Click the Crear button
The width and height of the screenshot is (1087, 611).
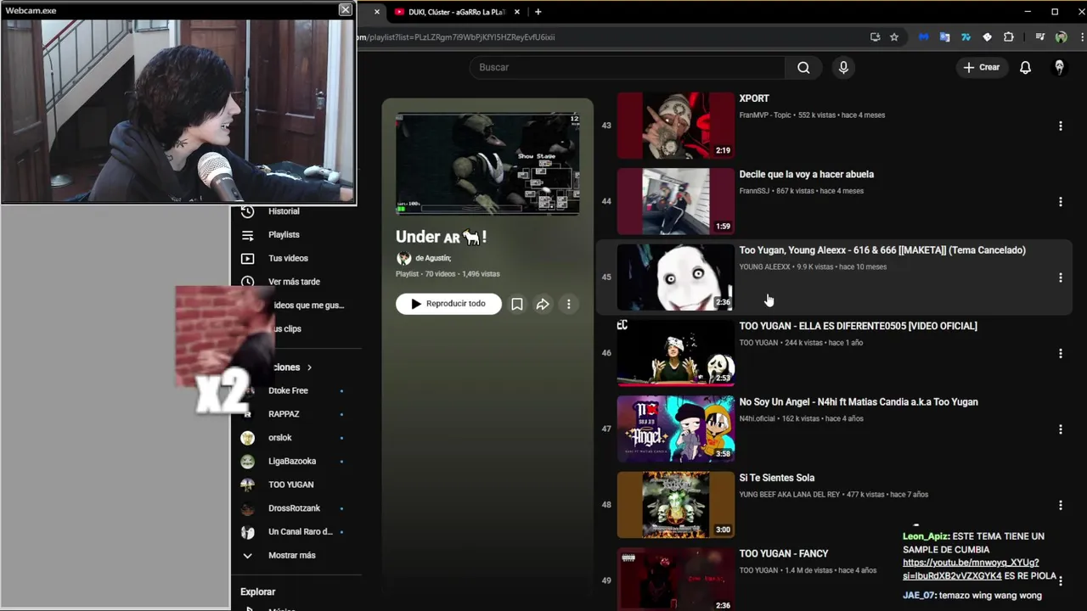(x=982, y=68)
